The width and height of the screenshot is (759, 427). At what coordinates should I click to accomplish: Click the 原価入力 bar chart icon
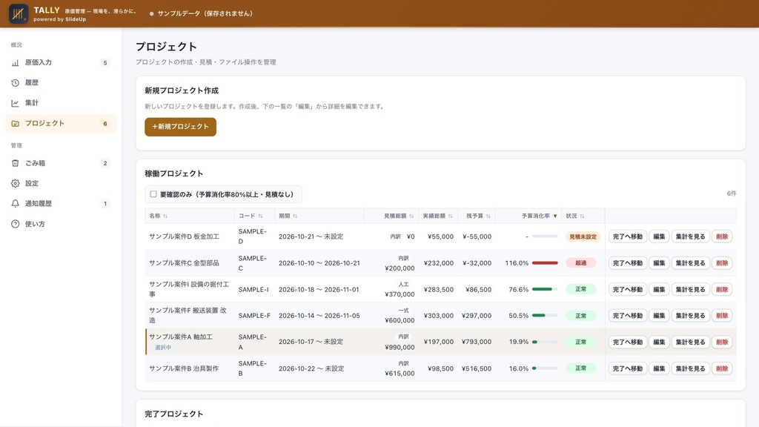pos(15,62)
